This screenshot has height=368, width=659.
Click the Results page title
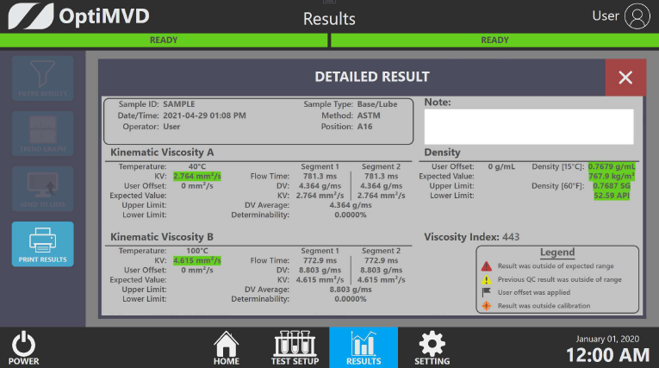(329, 19)
